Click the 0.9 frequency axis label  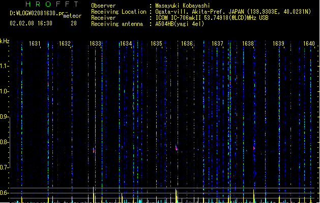pos(4,117)
